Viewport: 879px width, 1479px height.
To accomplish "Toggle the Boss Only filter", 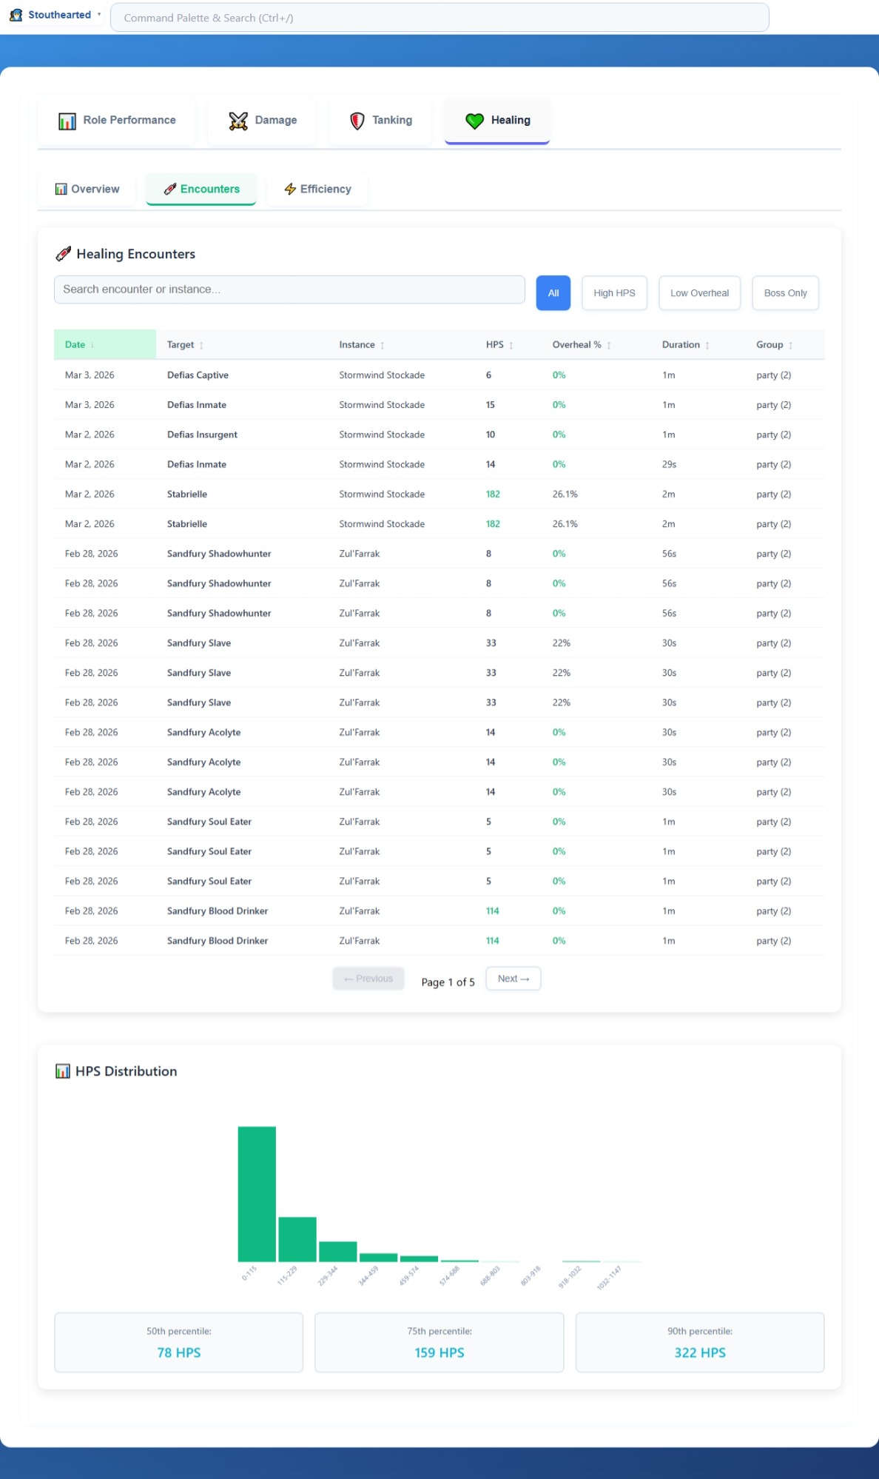I will click(784, 293).
